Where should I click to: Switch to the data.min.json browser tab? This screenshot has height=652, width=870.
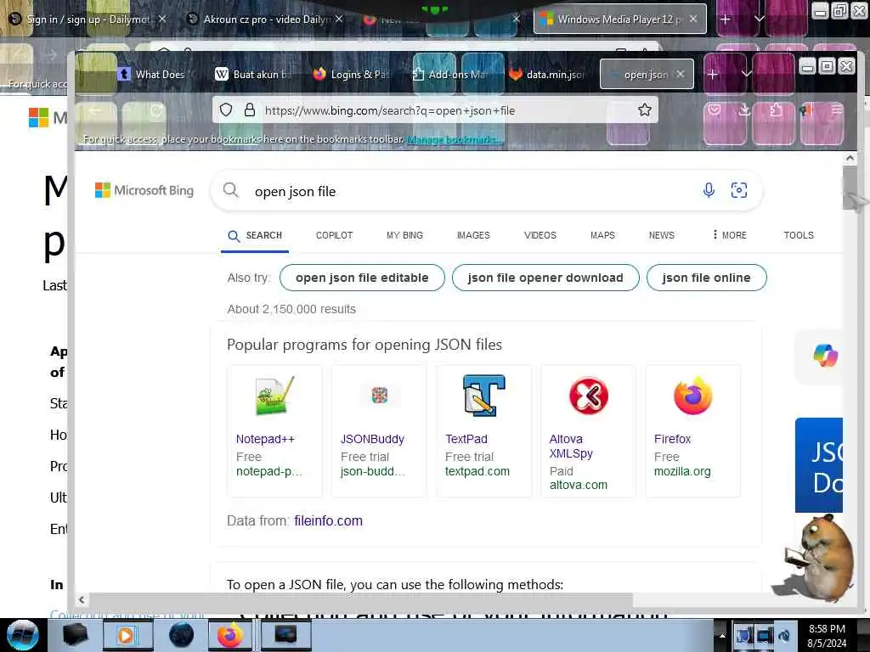tap(546, 74)
